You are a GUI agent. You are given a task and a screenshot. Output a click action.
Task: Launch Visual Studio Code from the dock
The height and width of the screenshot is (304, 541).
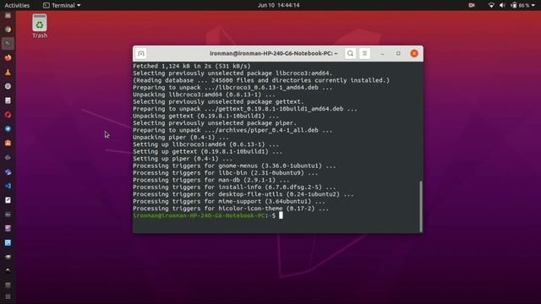point(8,186)
